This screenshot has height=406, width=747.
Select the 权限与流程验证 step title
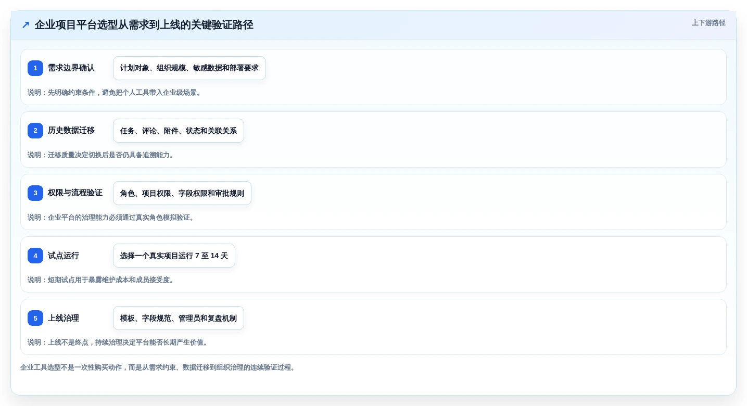[x=75, y=193]
